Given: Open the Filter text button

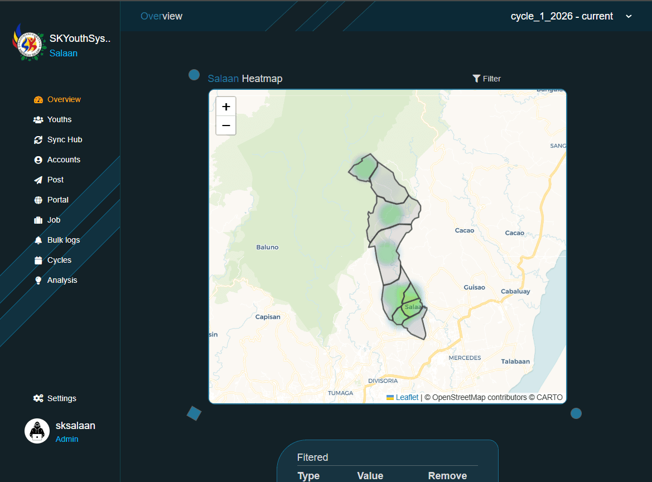Looking at the screenshot, I should point(492,79).
